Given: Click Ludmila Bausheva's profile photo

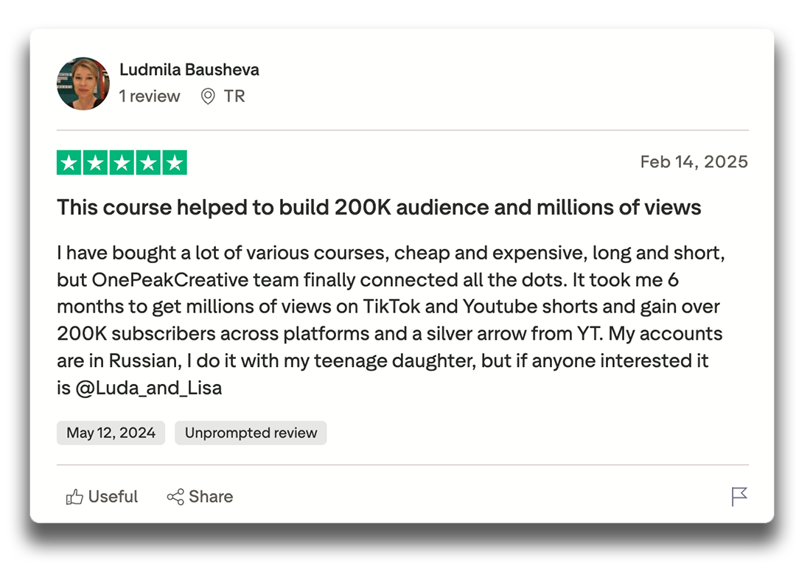Looking at the screenshot, I should (x=83, y=83).
